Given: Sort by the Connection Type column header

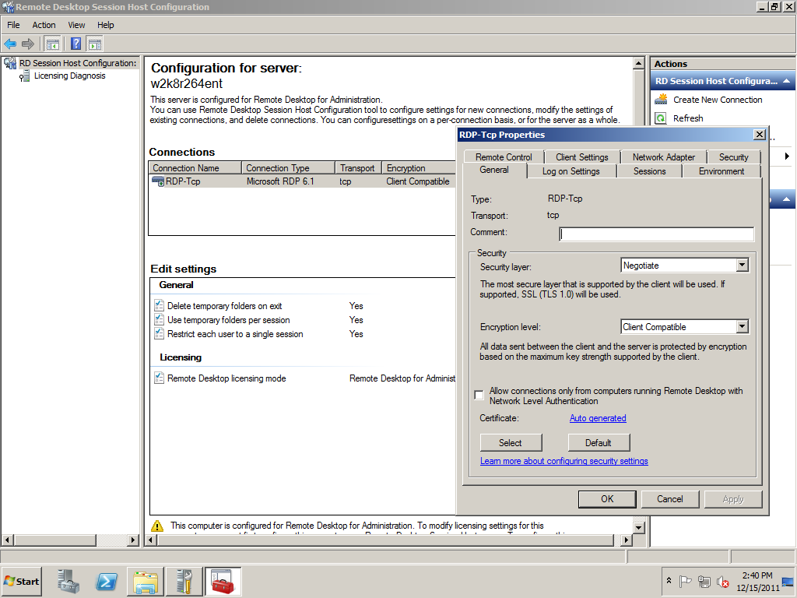Looking at the screenshot, I should tap(288, 168).
